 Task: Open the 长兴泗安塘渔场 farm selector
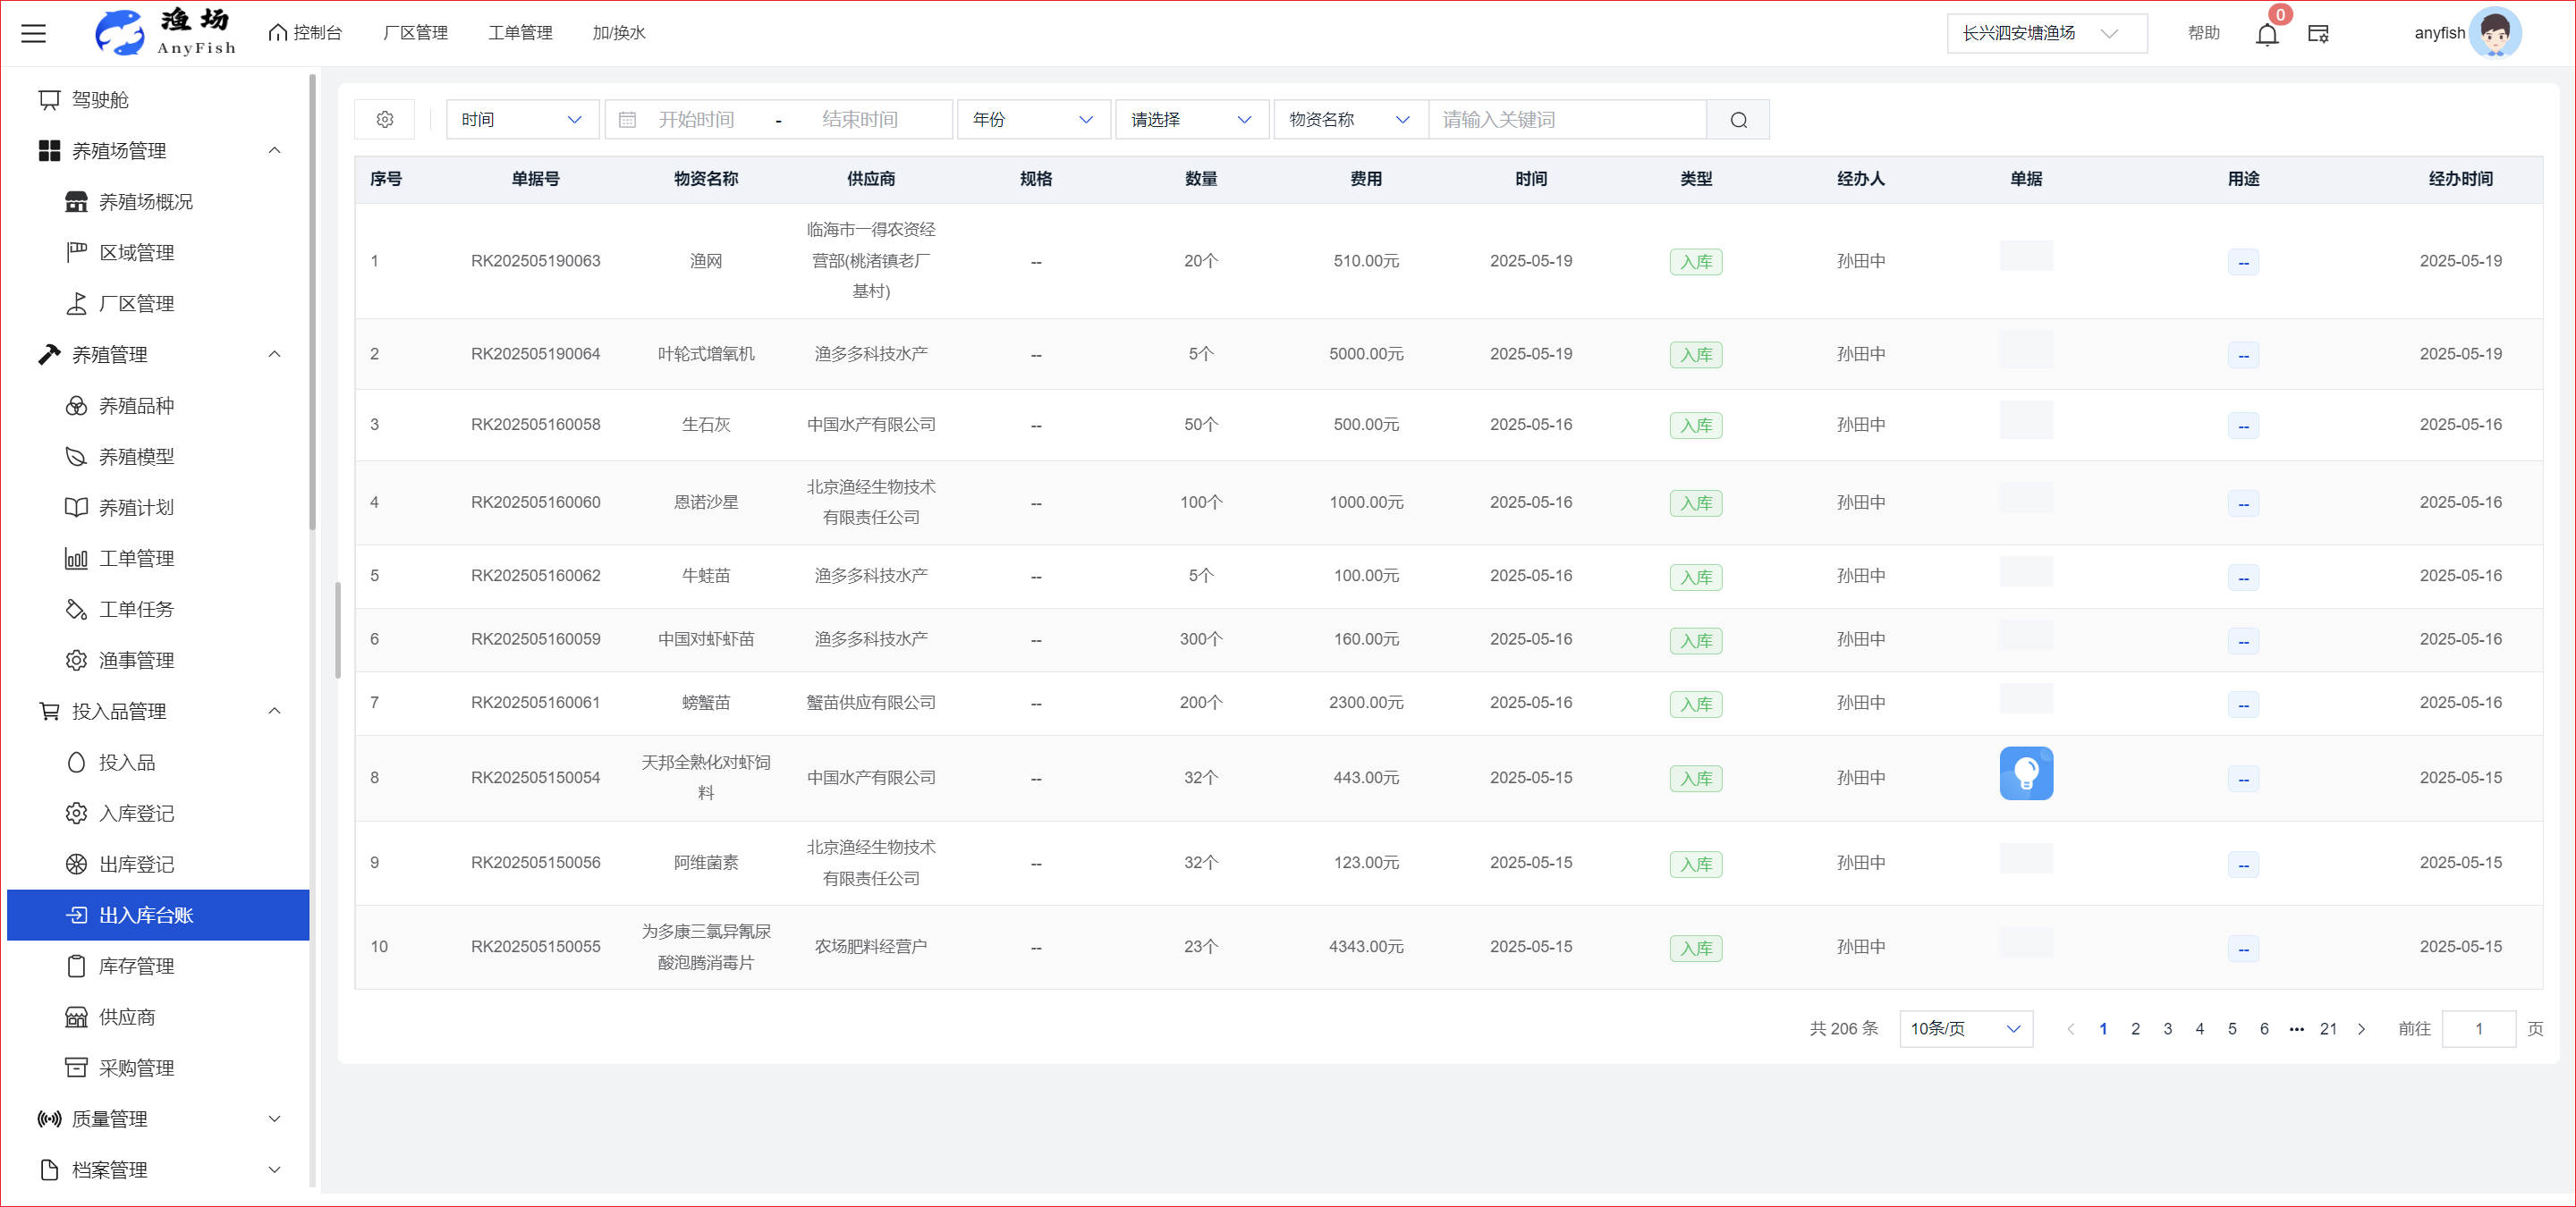[x=2044, y=33]
